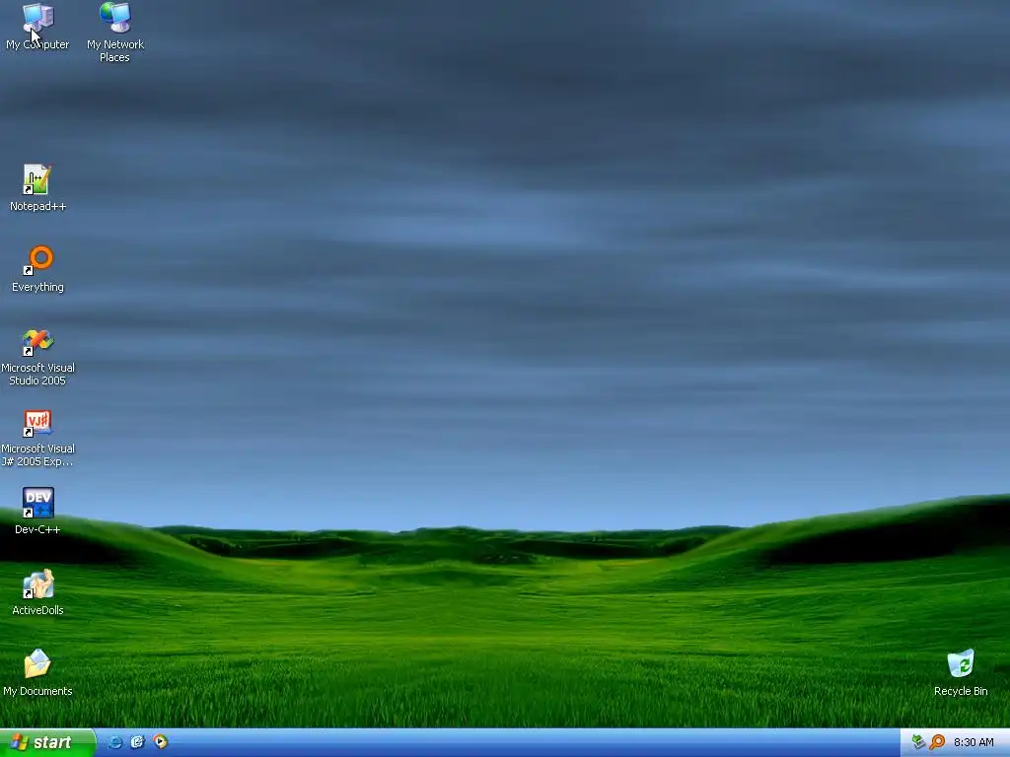Click the 'Everything' label text
The height and width of the screenshot is (757, 1010).
37,287
